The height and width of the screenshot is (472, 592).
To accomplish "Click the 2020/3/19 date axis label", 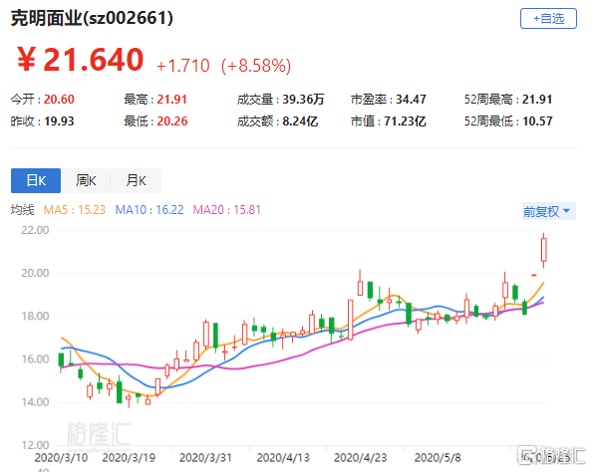I will tap(129, 458).
